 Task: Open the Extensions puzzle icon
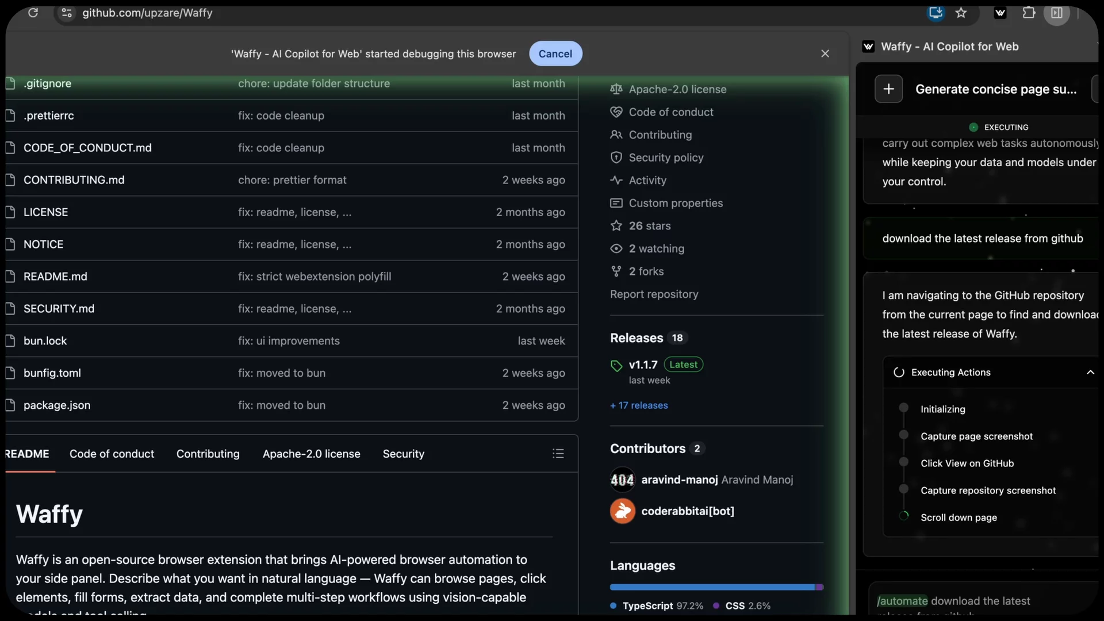(x=1029, y=13)
